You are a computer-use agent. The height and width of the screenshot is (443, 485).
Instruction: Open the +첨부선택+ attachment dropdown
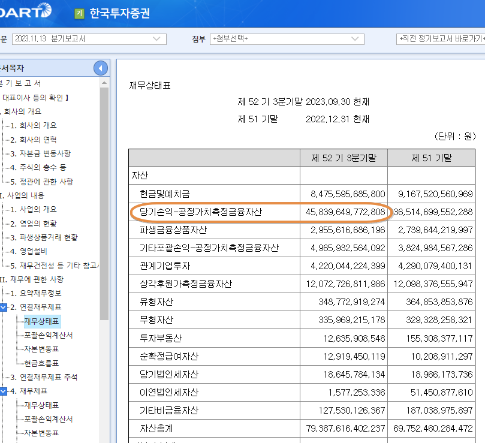(286, 39)
